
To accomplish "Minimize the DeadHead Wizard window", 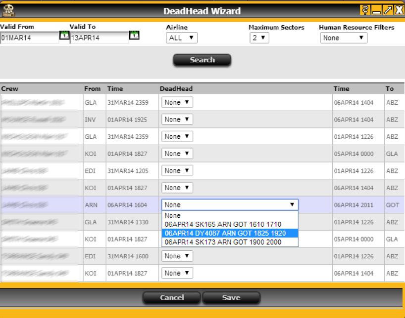I will (376, 10).
